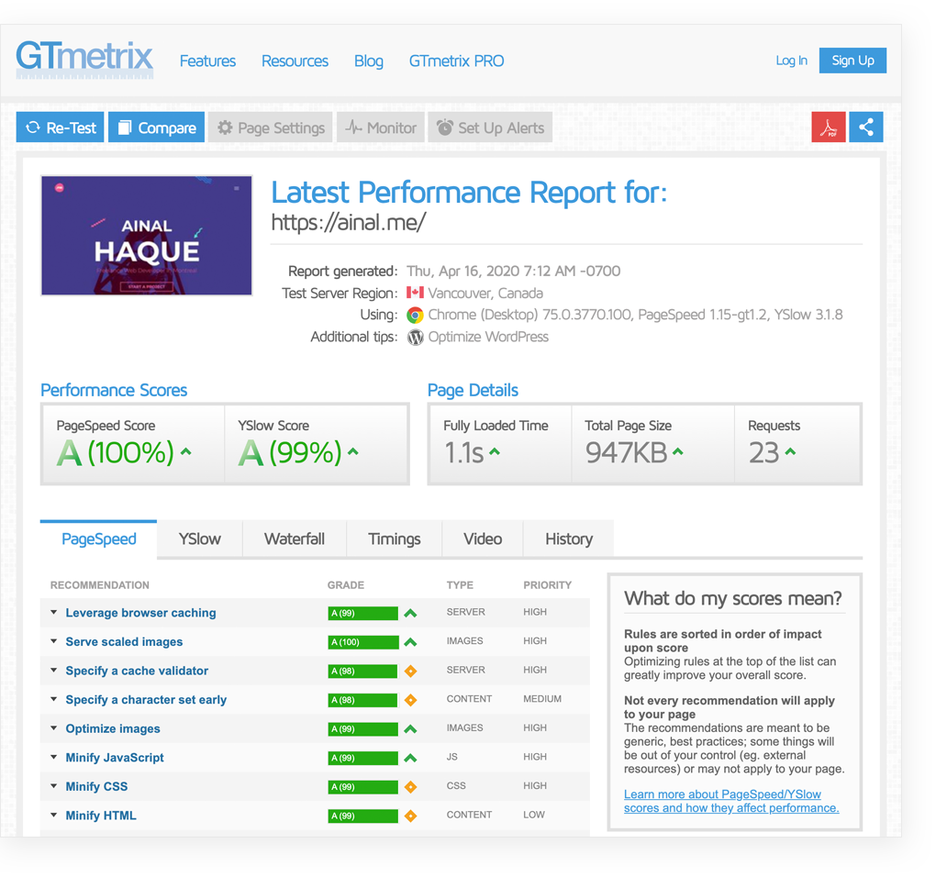
Task: Click the Chrome browser icon
Action: (x=416, y=315)
